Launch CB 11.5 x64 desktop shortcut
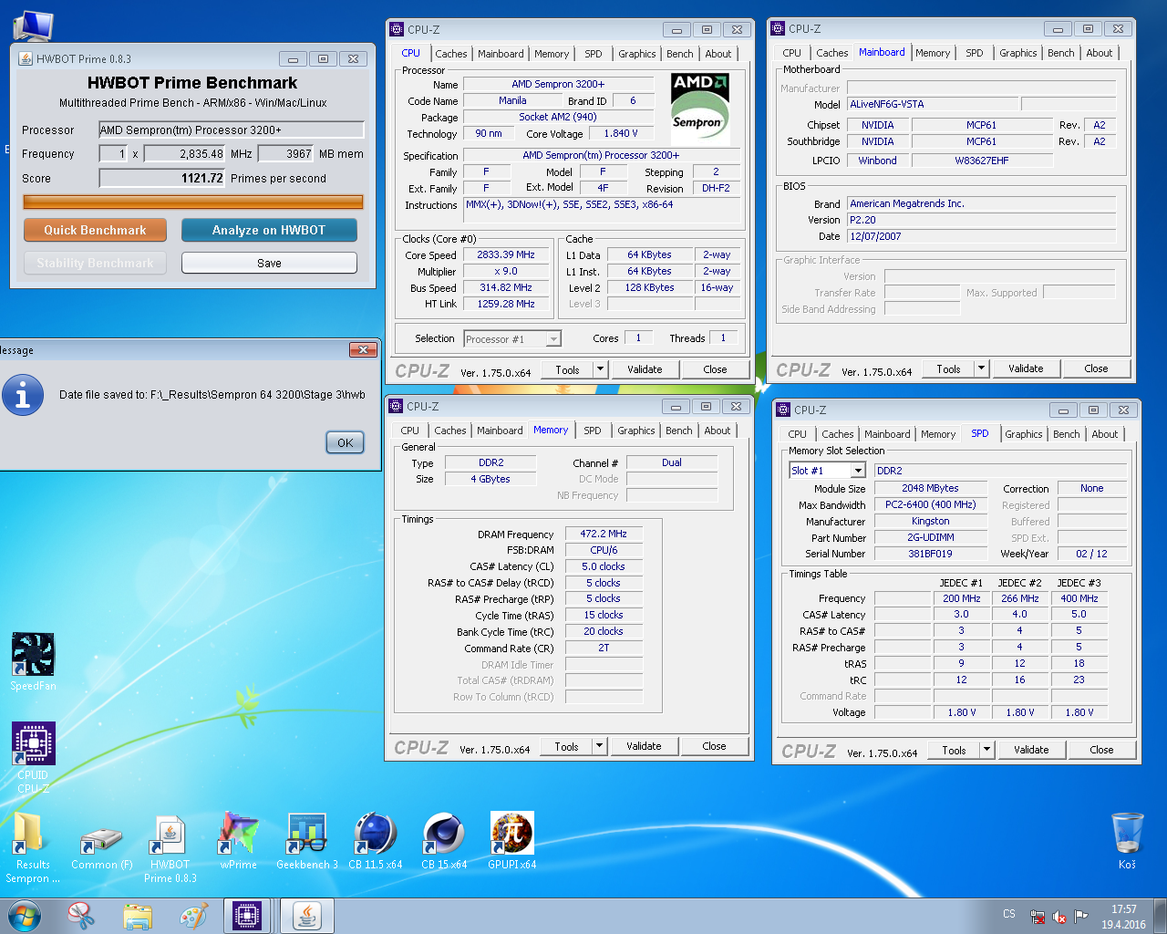The image size is (1167, 934). (375, 841)
